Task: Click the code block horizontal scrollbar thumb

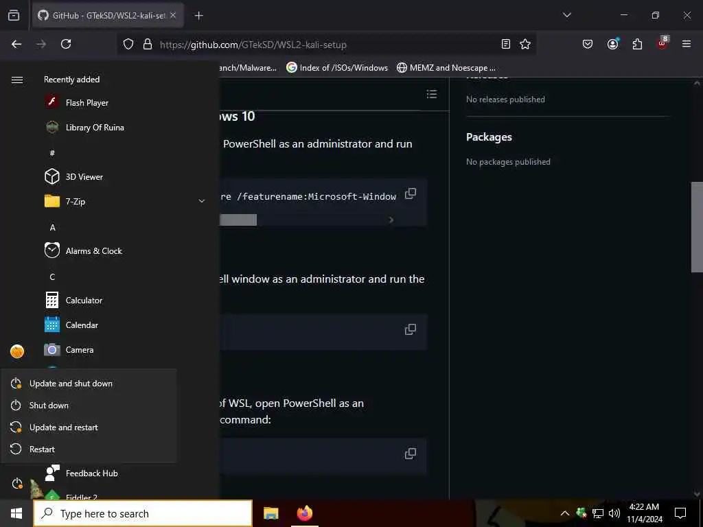Action: [x=238, y=220]
